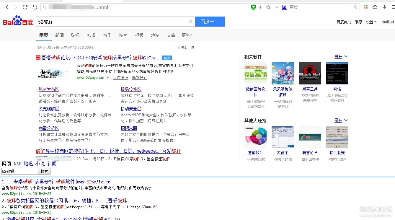Click the lower search field containing 52破解
Screen dimensions: 395x220
tap(19, 171)
